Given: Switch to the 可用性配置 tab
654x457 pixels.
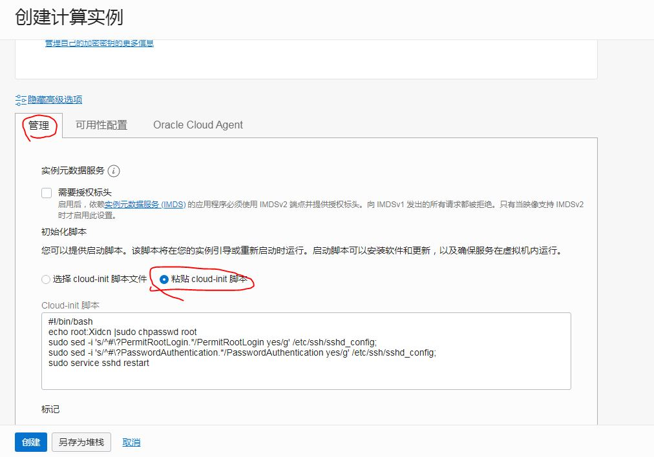Looking at the screenshot, I should click(100, 125).
